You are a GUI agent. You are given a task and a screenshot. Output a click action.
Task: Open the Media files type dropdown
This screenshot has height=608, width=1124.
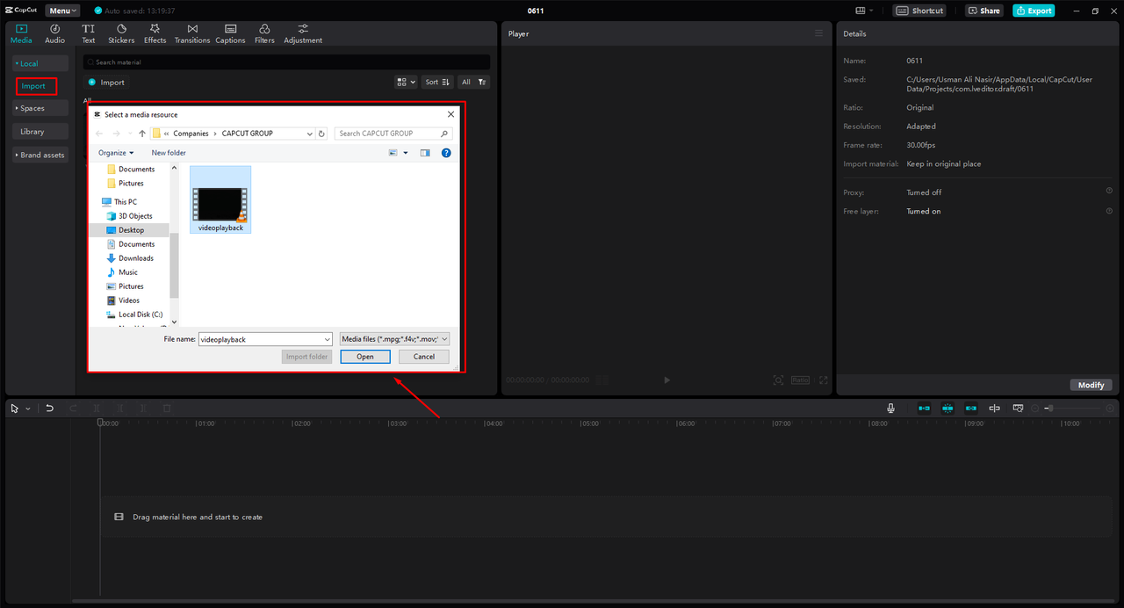(x=394, y=338)
